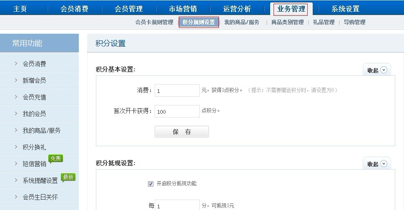This screenshot has height=210, width=404.
Task: Click the arrow icon before 积分换礼
Action: [16, 147]
